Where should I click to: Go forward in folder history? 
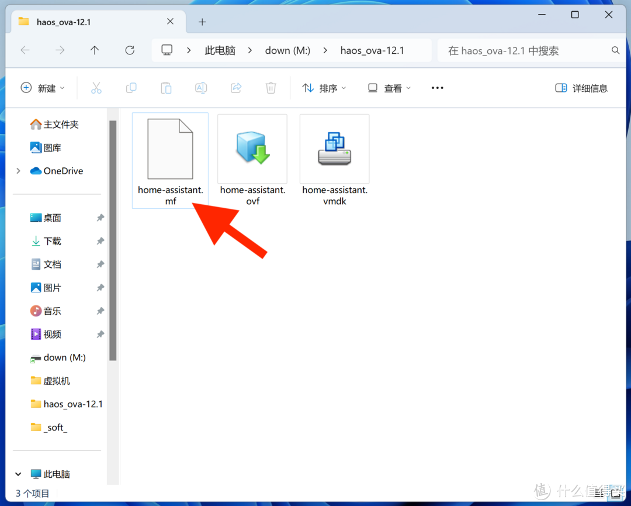pos(60,50)
